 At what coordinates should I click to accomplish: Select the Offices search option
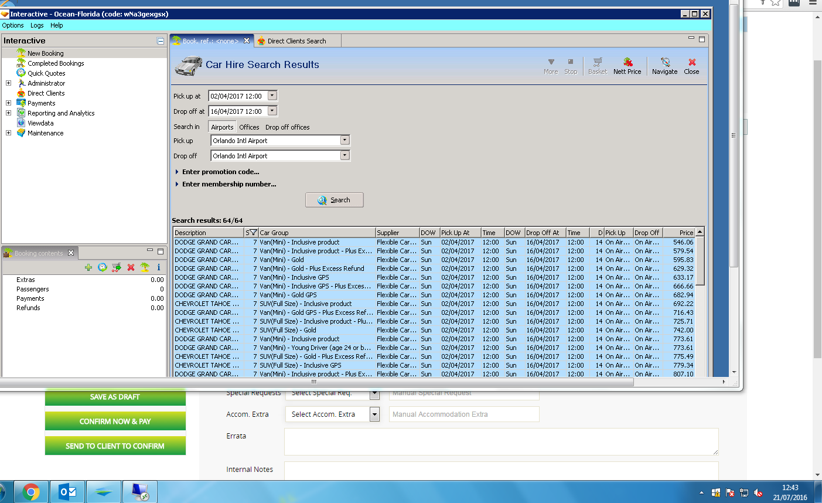click(x=249, y=127)
